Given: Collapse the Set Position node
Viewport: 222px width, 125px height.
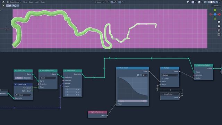Looking at the screenshot, I should tap(65, 70).
